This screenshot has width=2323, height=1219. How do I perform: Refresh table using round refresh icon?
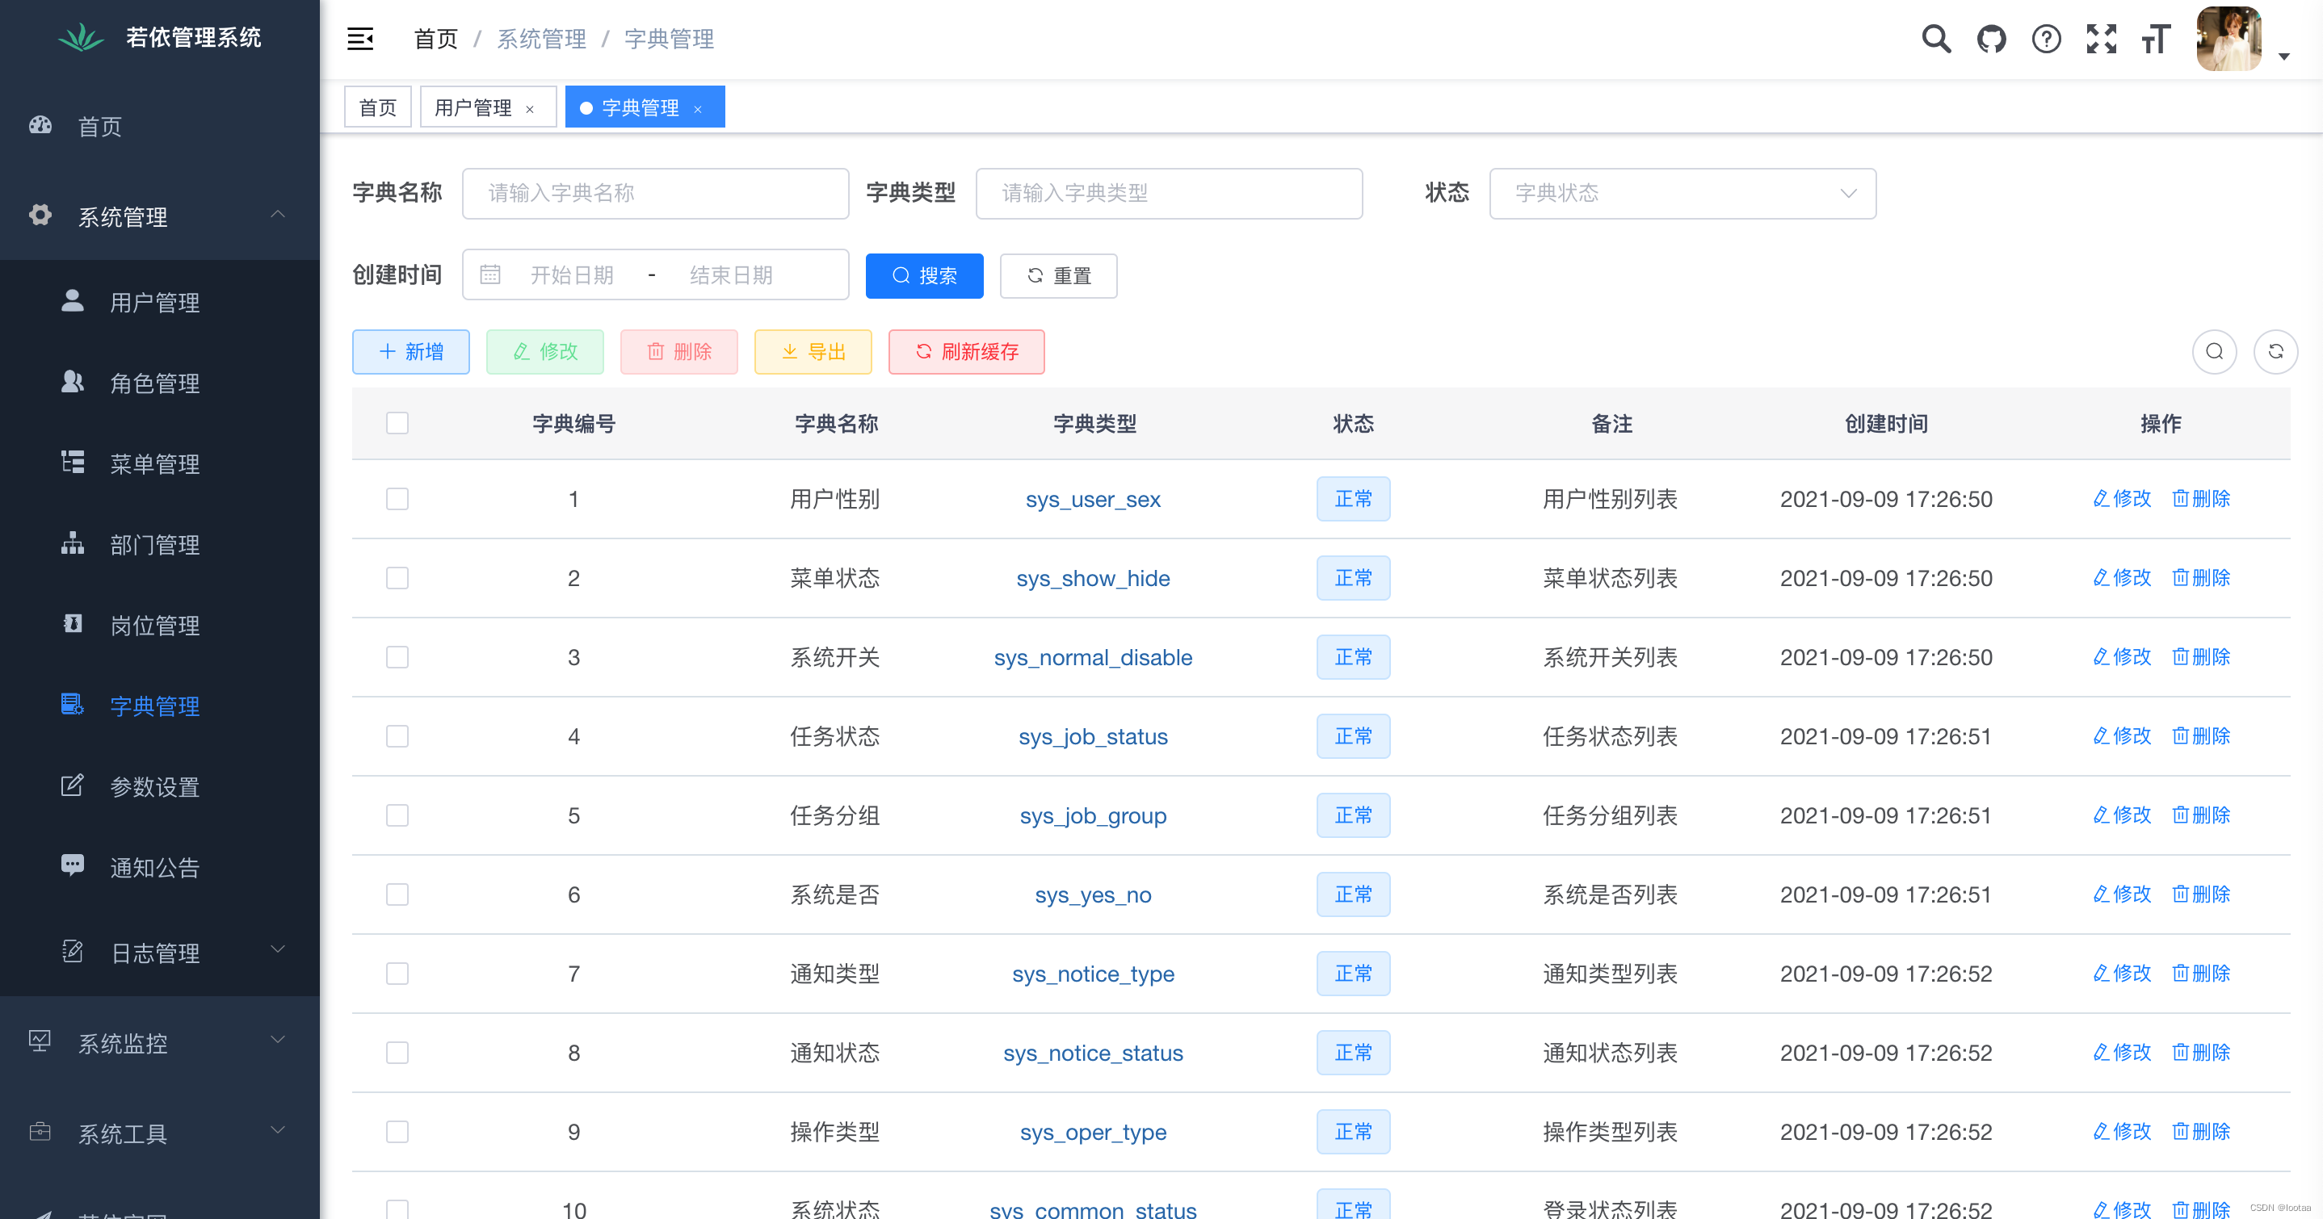pos(2275,352)
